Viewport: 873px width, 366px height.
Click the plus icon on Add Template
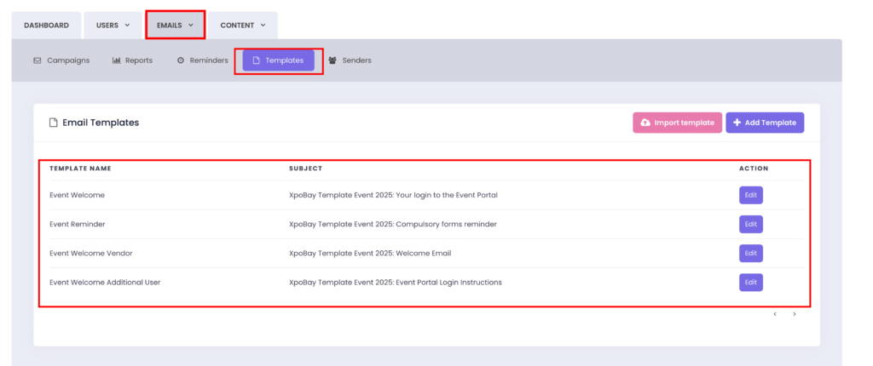[x=737, y=123]
